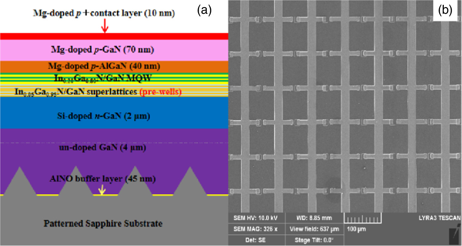Click the 'Mg-doped p+contact layer (10 nm)' label
This screenshot has width=462, height=246.
point(104,14)
